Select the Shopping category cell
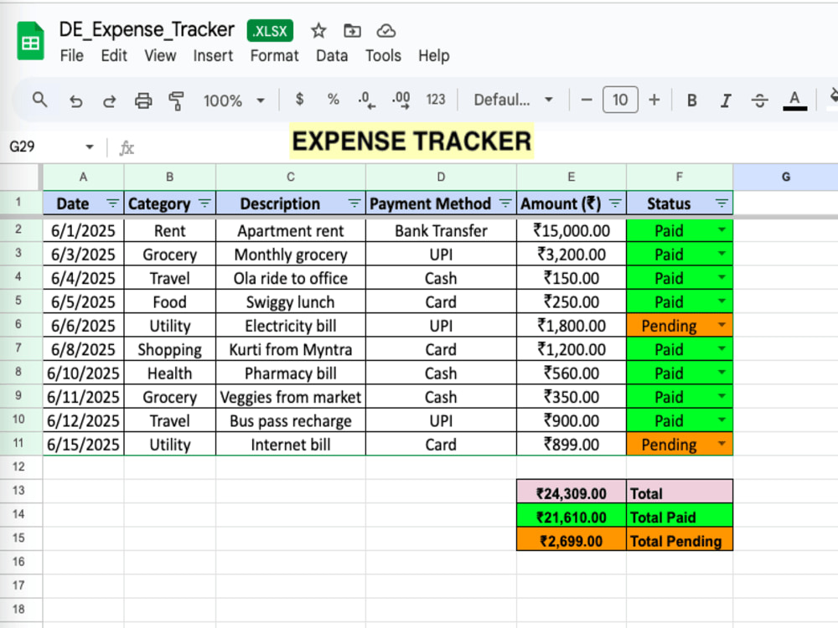The image size is (838, 628). [x=170, y=349]
